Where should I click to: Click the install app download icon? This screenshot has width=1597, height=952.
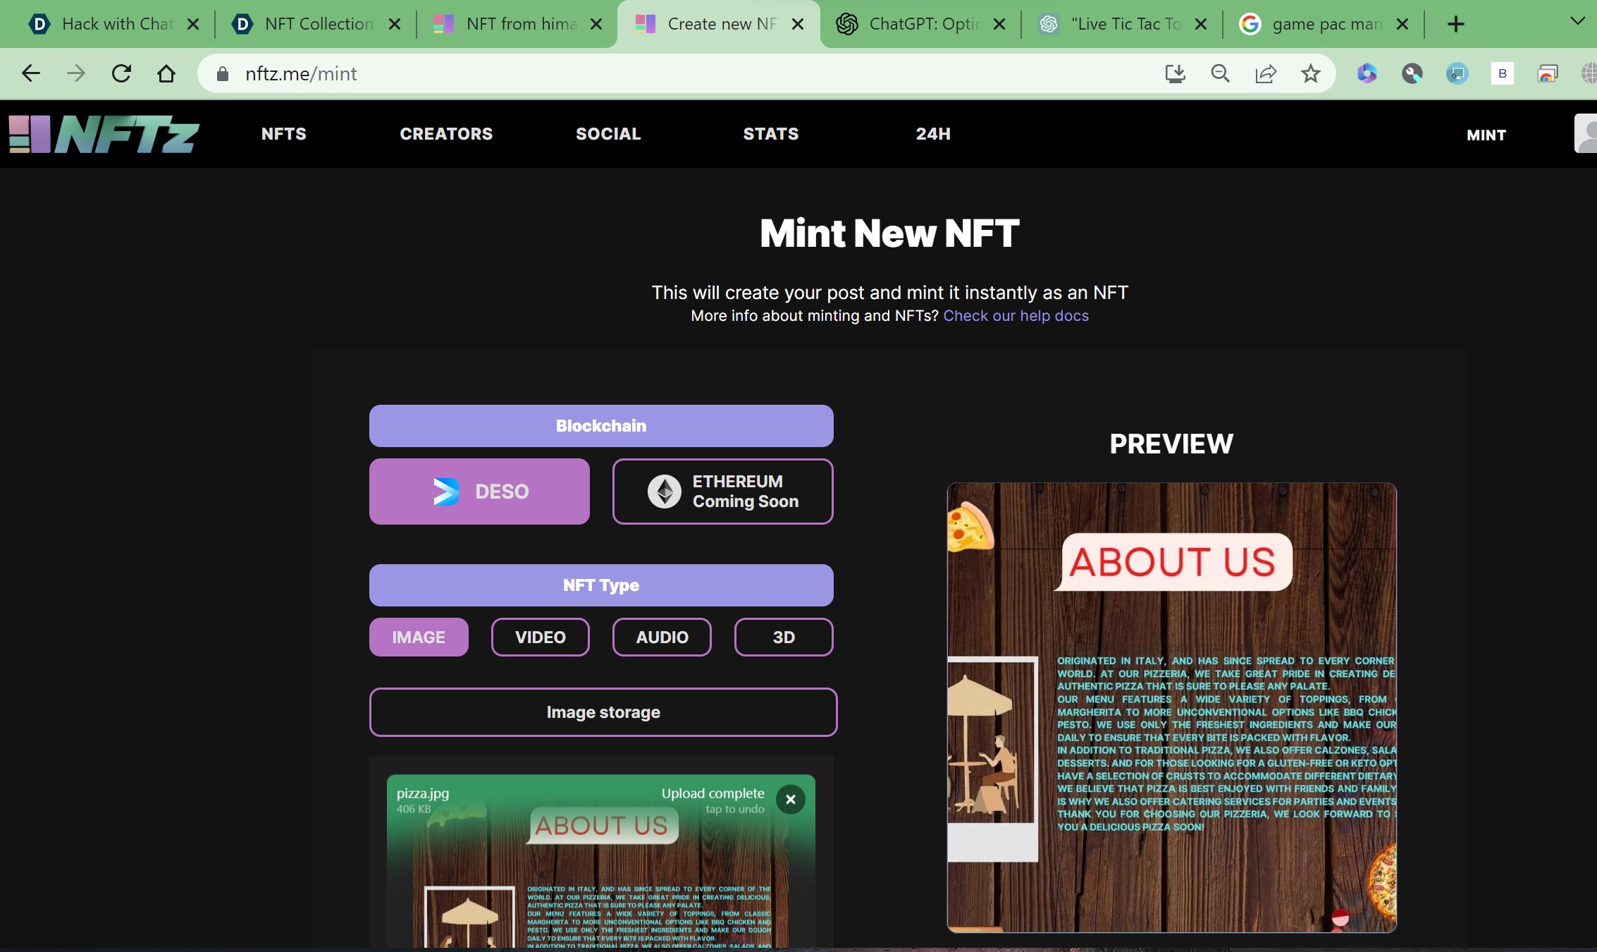(1175, 73)
